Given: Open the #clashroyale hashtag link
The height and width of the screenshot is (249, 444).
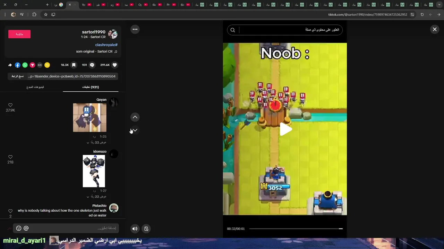Looking at the screenshot, I should (106, 45).
